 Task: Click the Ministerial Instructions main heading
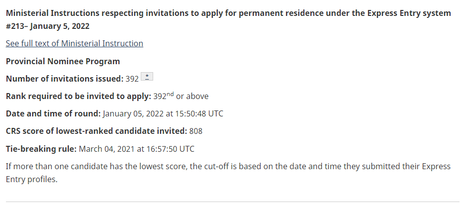[x=228, y=13]
